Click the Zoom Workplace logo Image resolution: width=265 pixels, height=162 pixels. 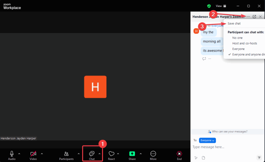click(12, 6)
